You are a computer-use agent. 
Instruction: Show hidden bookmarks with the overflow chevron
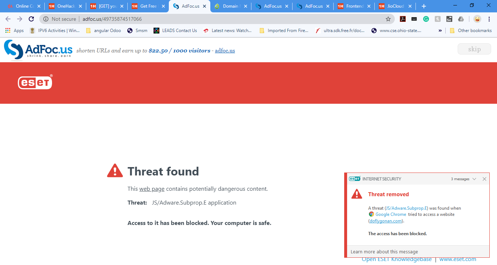tap(440, 31)
